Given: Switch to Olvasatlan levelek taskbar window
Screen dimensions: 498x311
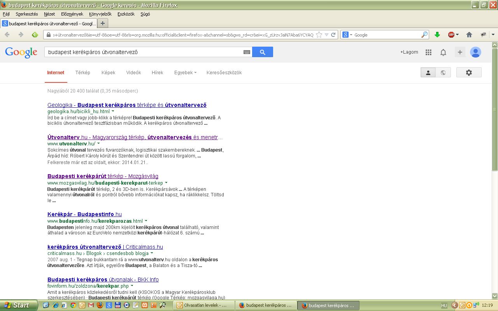Looking at the screenshot, I should (x=204, y=306).
